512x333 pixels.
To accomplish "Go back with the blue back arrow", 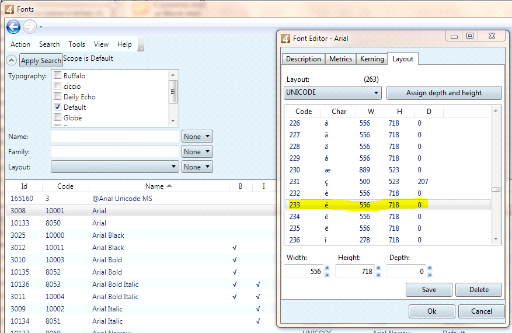I will (13, 27).
